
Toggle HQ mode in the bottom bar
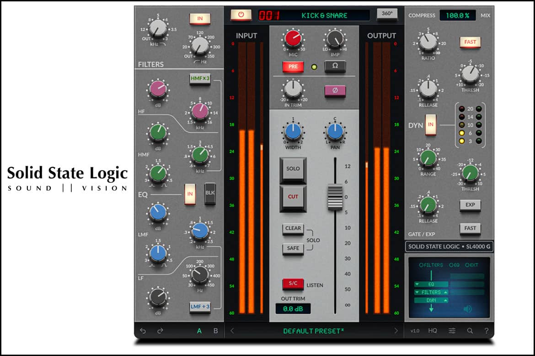click(x=433, y=331)
